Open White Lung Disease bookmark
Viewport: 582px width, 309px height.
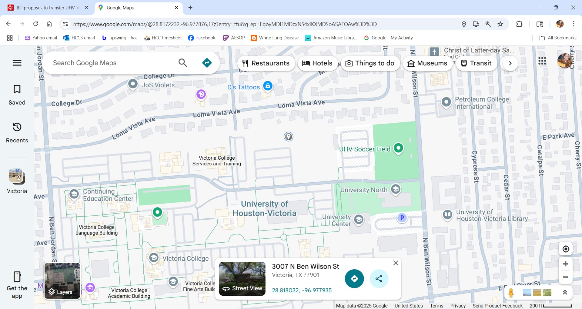(x=275, y=38)
